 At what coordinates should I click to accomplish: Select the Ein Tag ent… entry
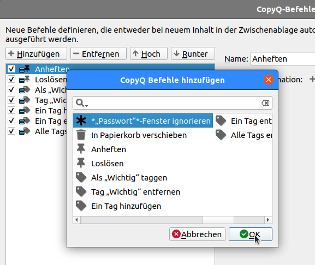(x=243, y=121)
